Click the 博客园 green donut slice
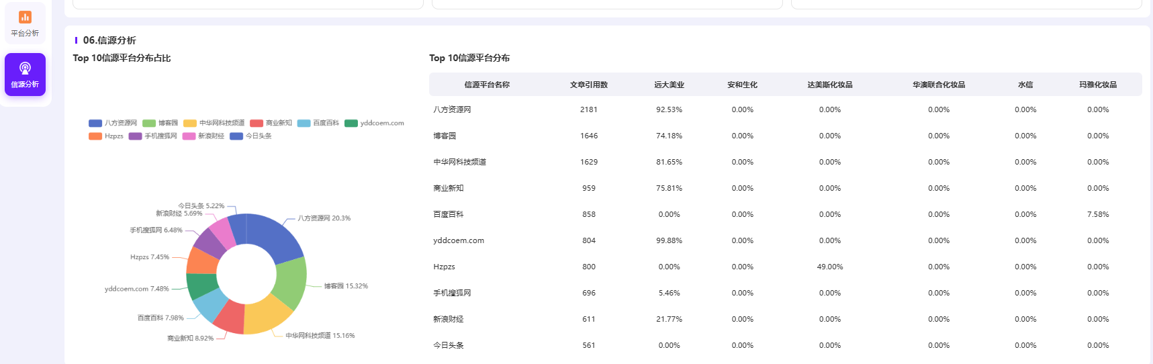This screenshot has height=364, width=1153. (x=291, y=283)
